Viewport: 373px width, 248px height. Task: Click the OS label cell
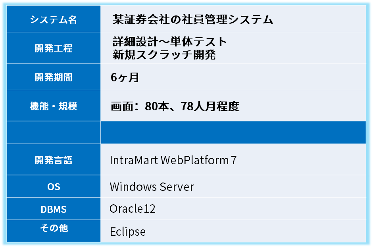(x=54, y=186)
